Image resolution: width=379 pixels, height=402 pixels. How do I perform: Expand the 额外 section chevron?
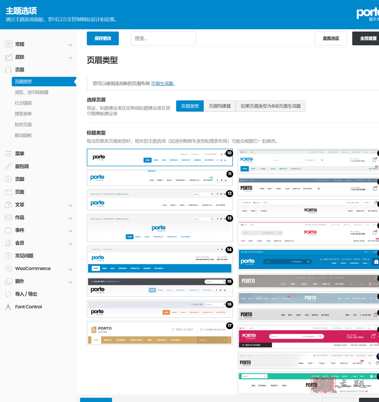pos(71,282)
